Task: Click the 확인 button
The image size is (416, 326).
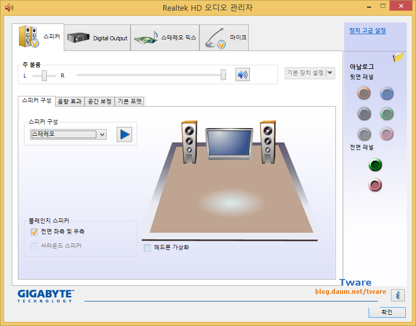Action: (x=387, y=312)
